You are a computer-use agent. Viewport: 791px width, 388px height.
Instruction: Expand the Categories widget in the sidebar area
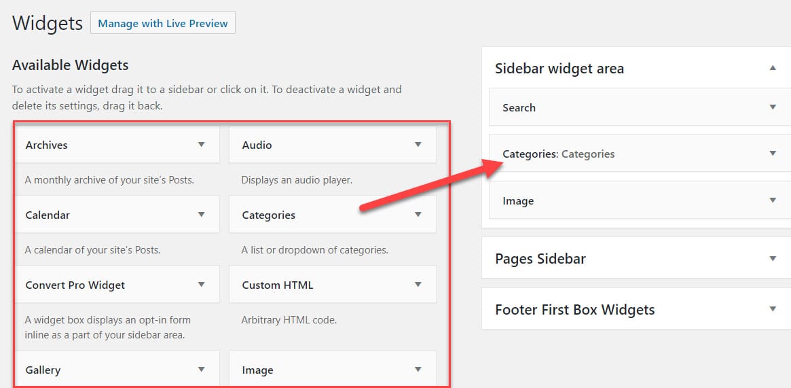[x=773, y=154]
